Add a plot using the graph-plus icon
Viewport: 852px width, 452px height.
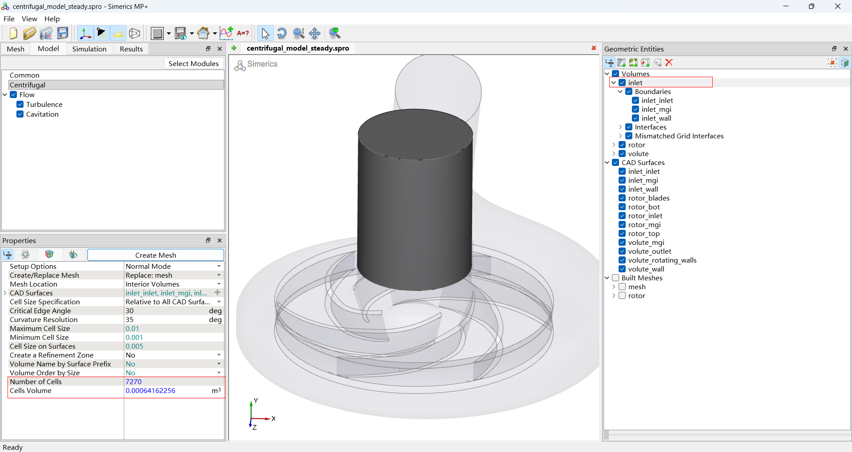[226, 33]
